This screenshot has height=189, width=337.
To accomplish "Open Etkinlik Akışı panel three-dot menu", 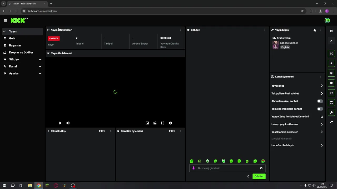I will point(111,131).
